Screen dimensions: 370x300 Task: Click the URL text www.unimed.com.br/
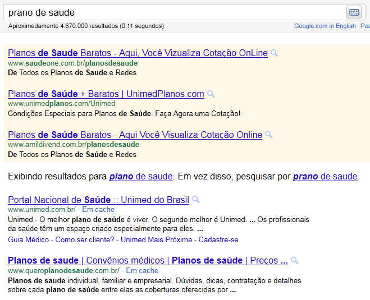[42, 210]
